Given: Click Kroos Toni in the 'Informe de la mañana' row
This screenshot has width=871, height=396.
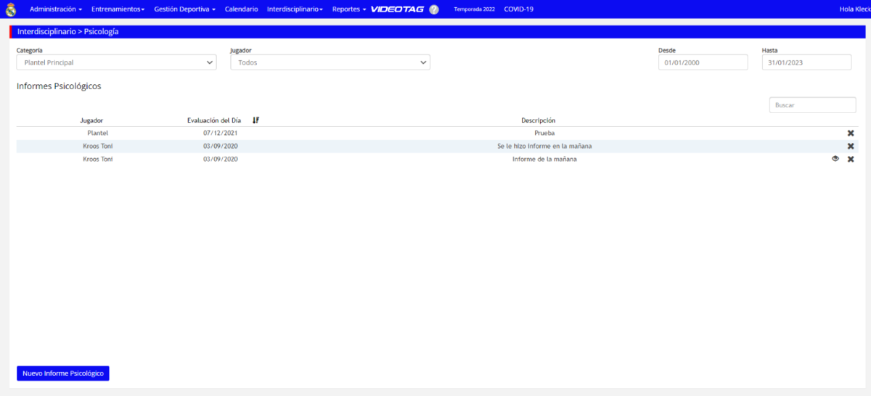Looking at the screenshot, I should [x=98, y=160].
